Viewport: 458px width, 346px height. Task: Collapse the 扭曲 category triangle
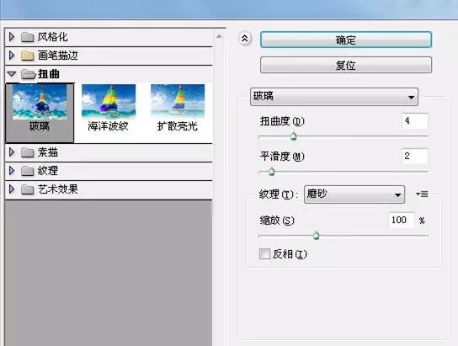click(x=12, y=74)
